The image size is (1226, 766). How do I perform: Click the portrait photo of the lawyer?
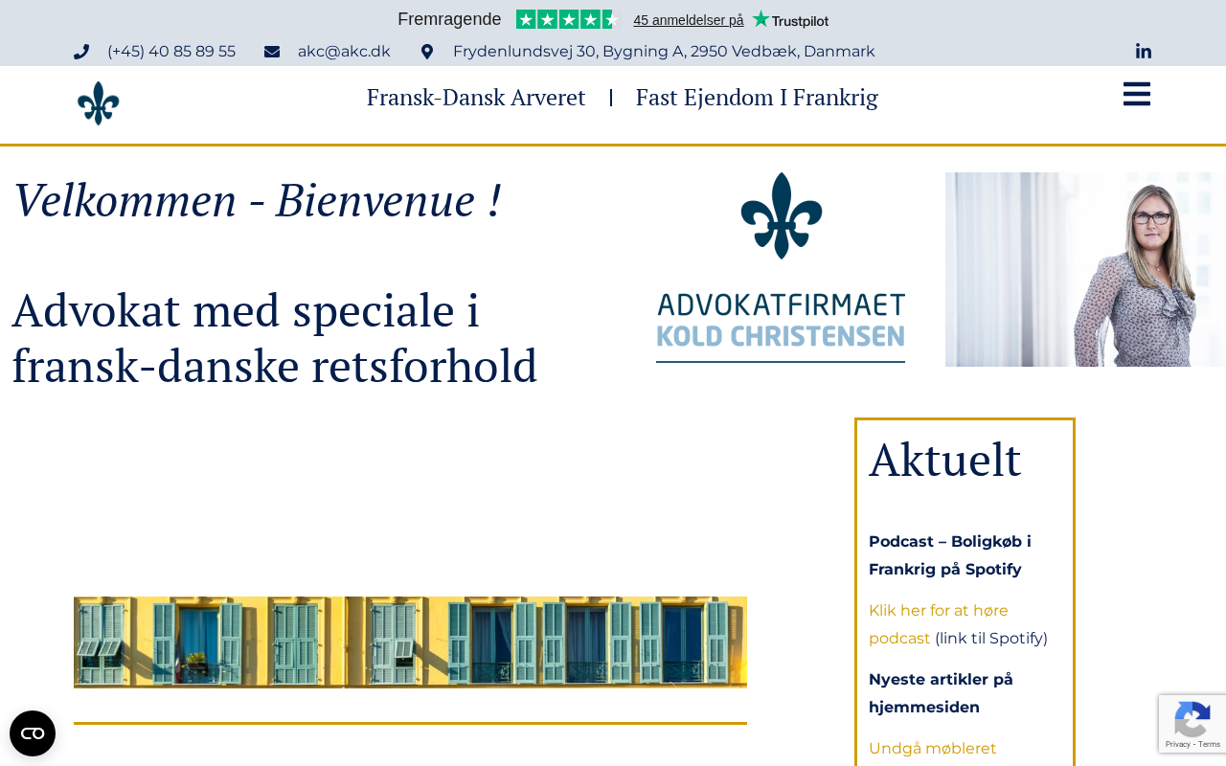tap(1084, 269)
